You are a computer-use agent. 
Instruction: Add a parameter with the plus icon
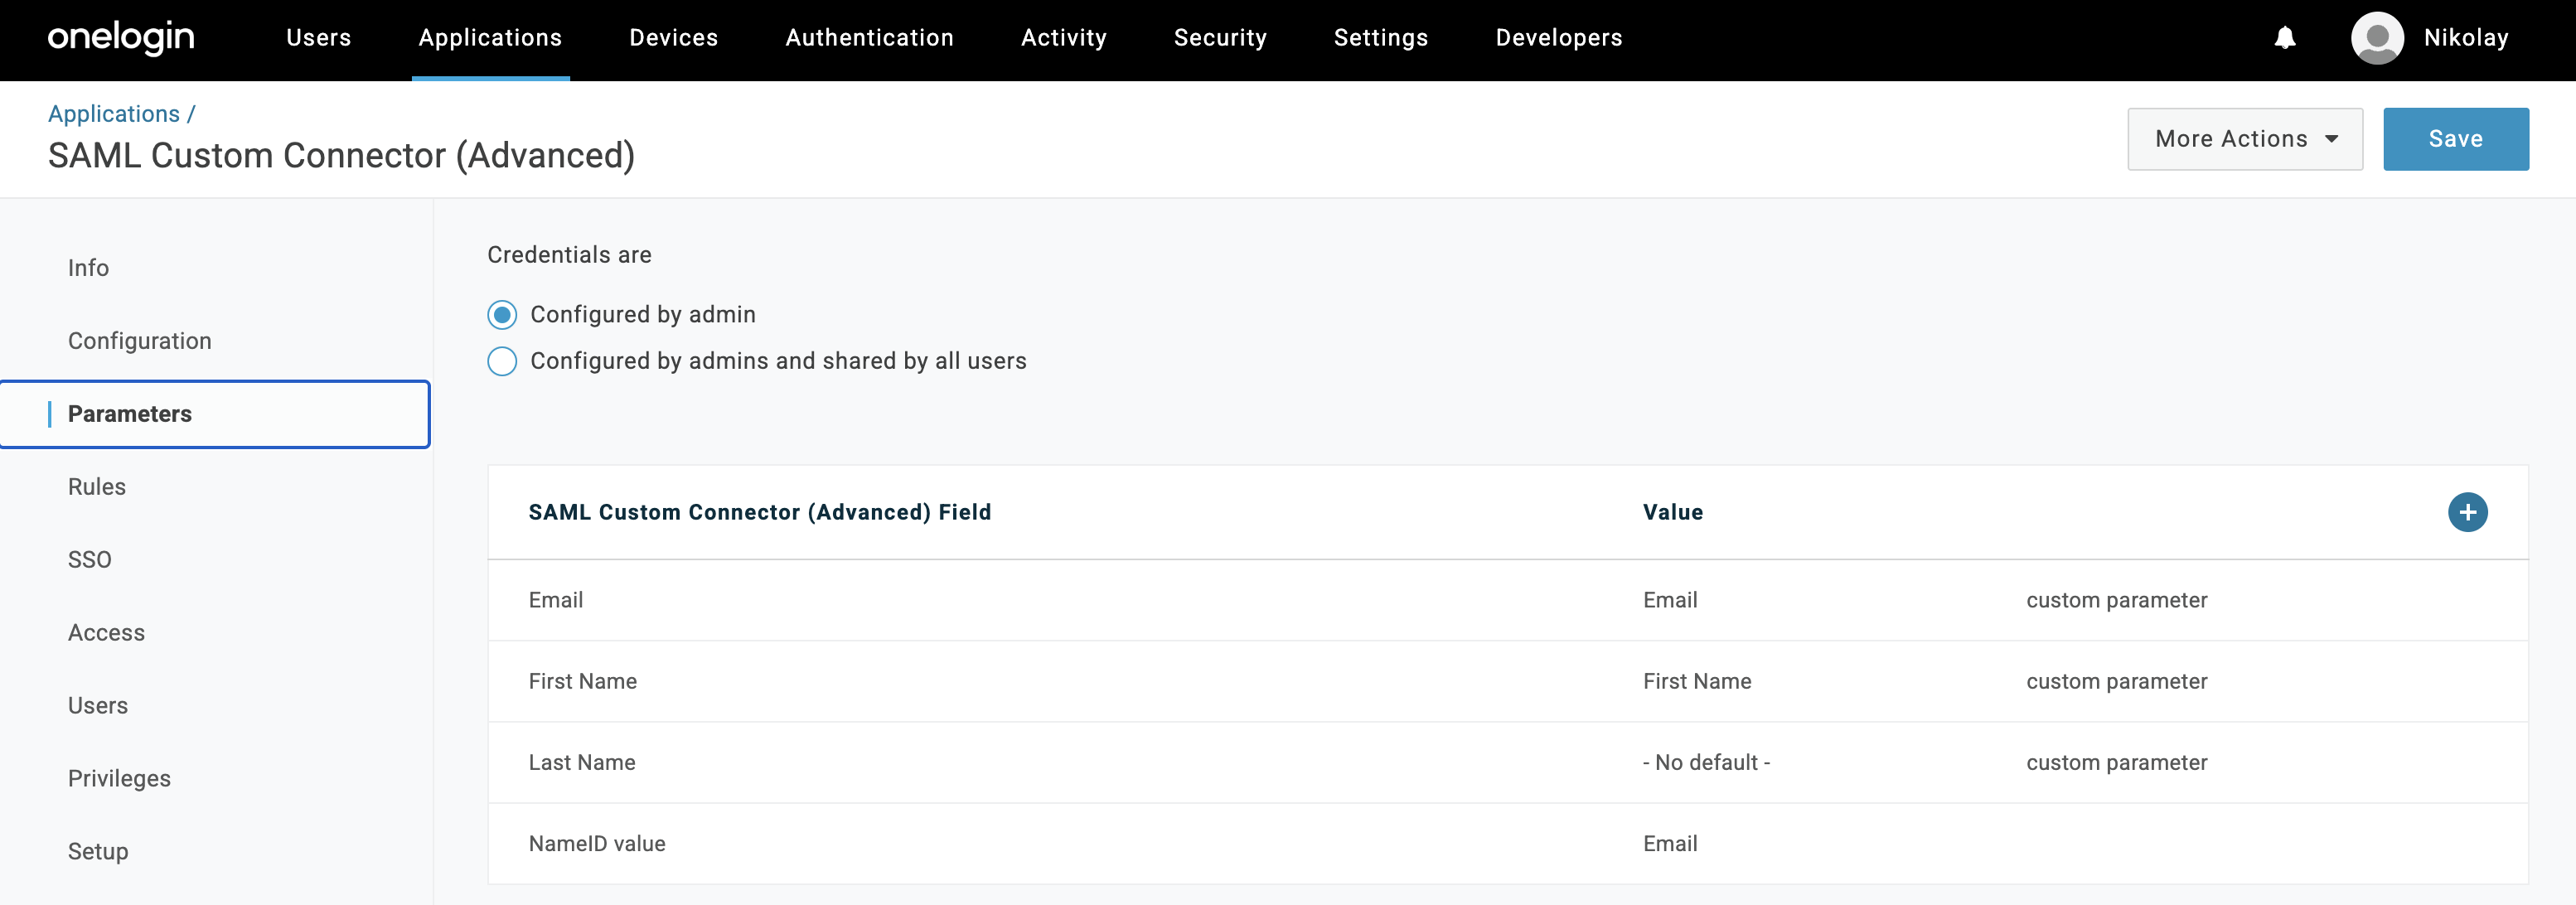(x=2467, y=513)
